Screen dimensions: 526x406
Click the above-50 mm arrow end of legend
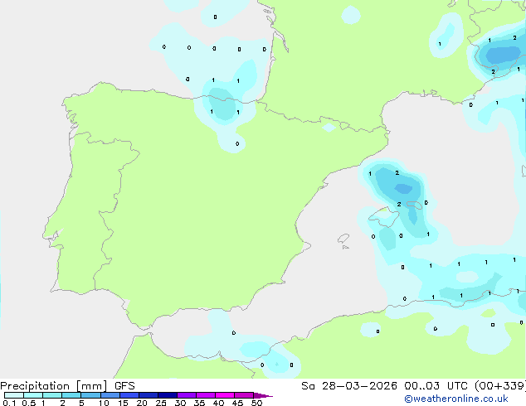[263, 395]
